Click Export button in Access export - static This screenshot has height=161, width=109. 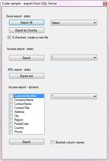pyautogui.click(x=27, y=58)
